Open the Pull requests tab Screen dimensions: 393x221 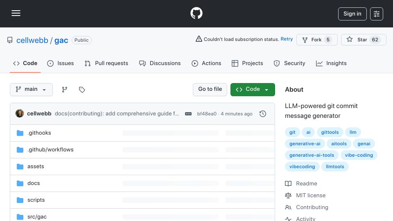point(106,63)
